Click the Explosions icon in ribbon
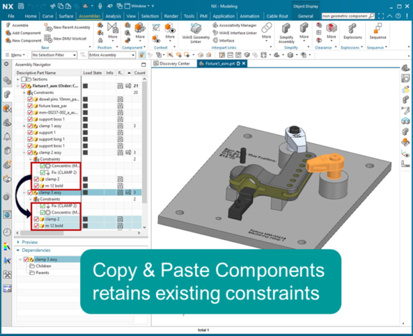Viewport: 413px width, 336px height. [352, 28]
